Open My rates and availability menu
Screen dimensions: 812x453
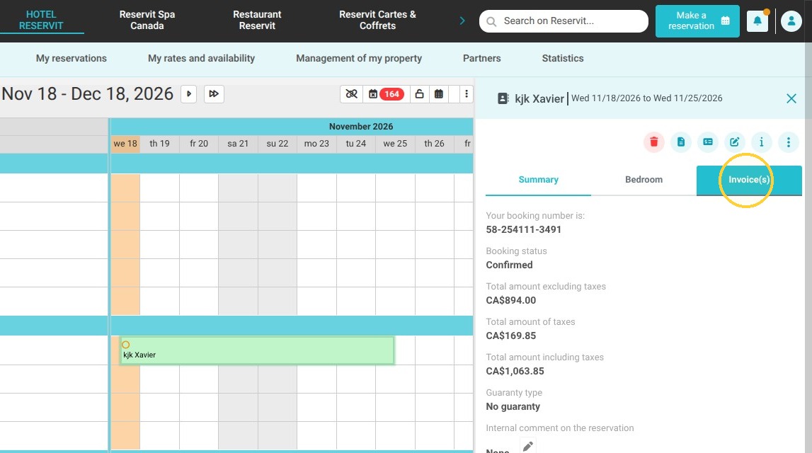(202, 59)
